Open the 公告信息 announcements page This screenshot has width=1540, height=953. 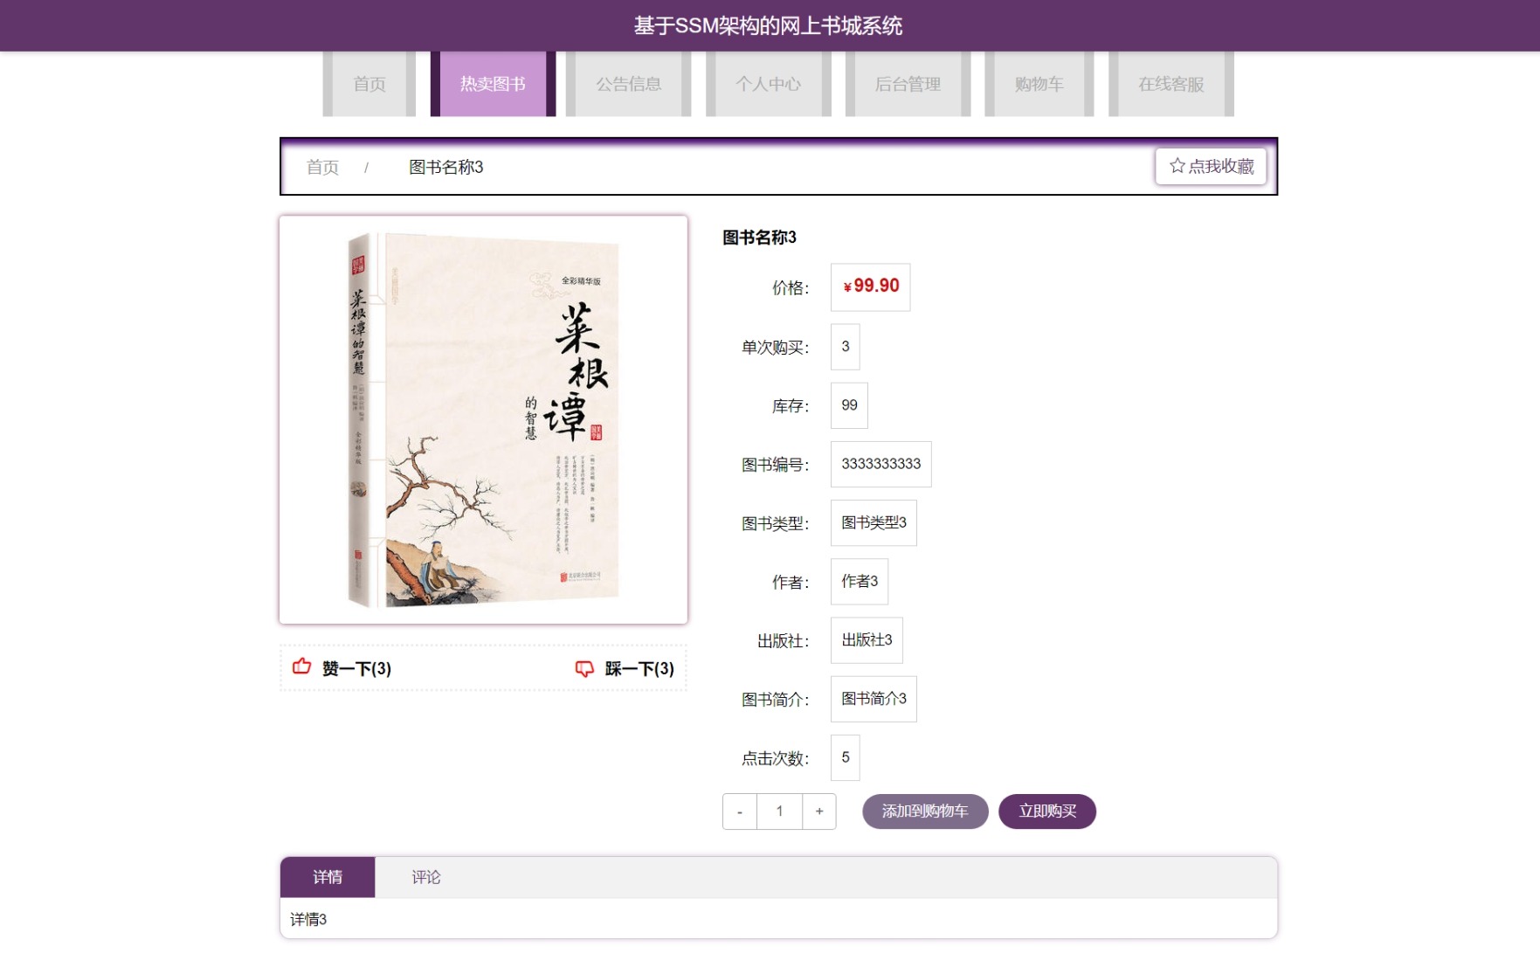[x=629, y=84]
